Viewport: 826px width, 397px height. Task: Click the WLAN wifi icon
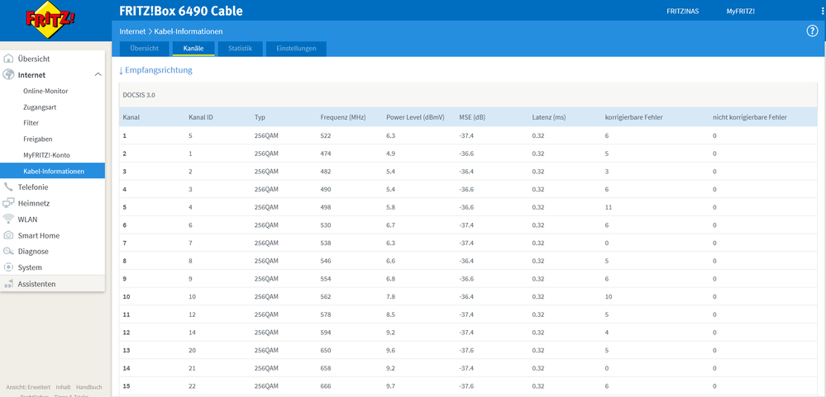(x=8, y=220)
